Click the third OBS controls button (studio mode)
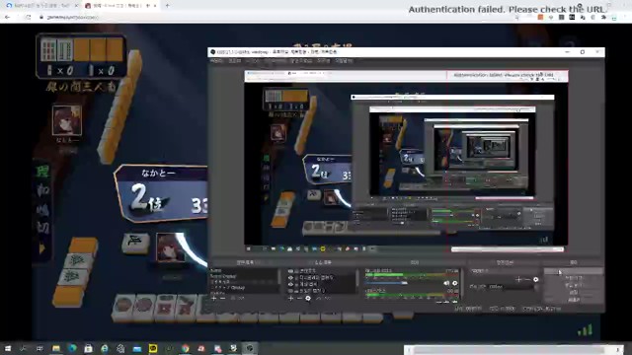The width and height of the screenshot is (632, 355). pos(573,285)
